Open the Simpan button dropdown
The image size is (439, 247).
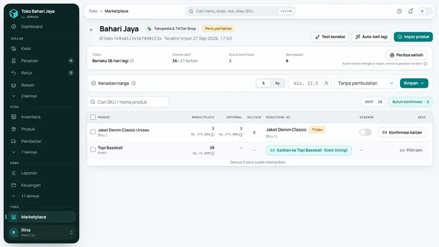[414, 83]
